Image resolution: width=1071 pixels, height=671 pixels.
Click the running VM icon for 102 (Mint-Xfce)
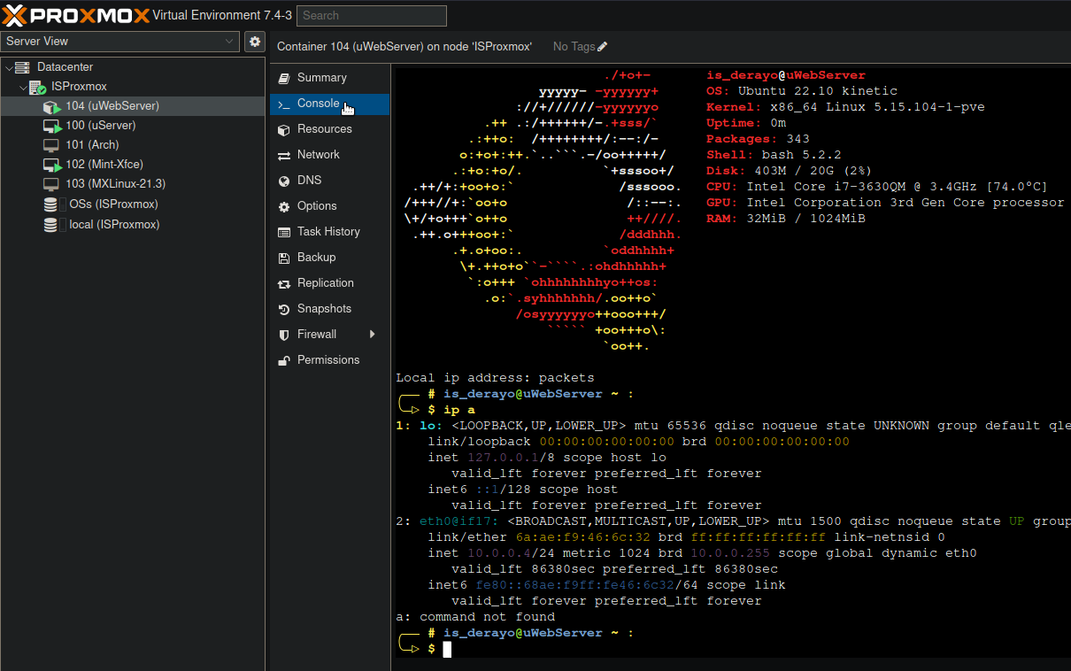pos(51,165)
